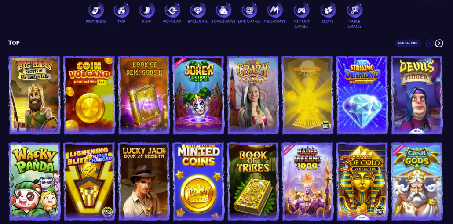Open the Cash of Gods game thumbnail
This screenshot has height=224, width=453.
[416, 181]
